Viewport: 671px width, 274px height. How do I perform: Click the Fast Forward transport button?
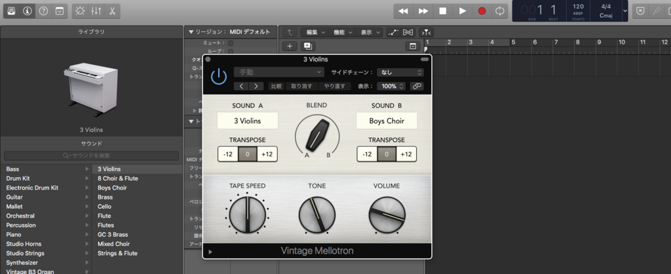[423, 11]
